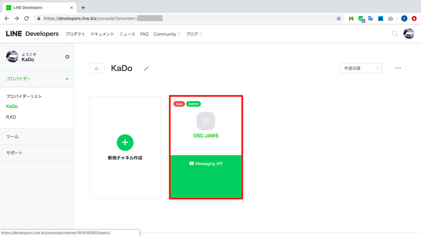Open the 作成日順 sort dropdown

(361, 68)
